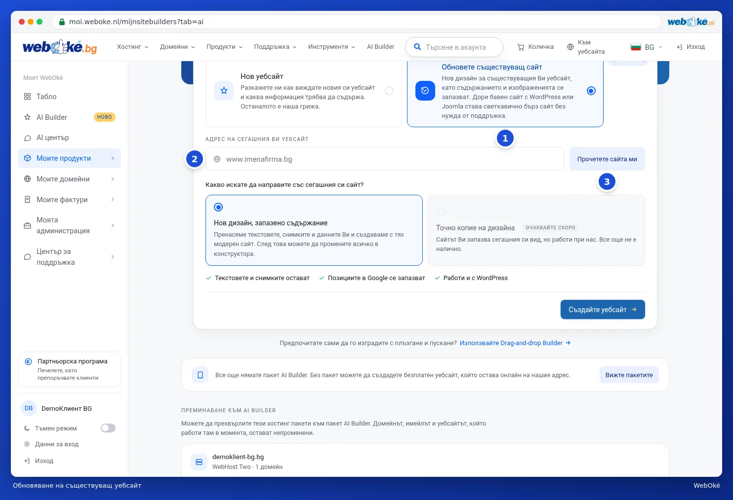Open the shopping cart icon
Image resolution: width=733 pixels, height=500 pixels.
[521, 47]
